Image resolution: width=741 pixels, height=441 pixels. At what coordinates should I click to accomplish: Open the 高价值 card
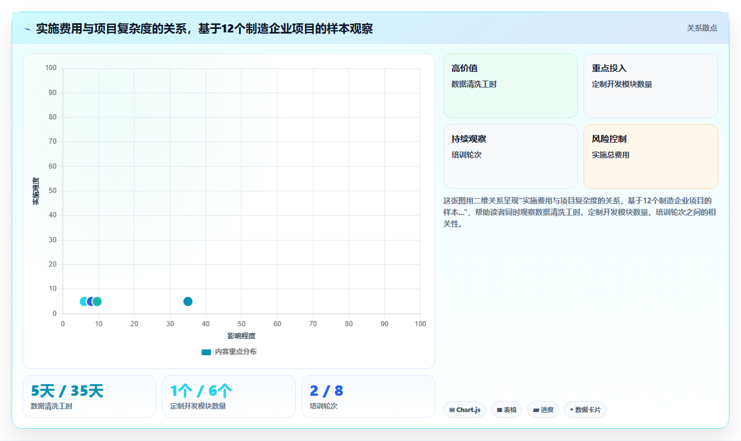coord(511,86)
